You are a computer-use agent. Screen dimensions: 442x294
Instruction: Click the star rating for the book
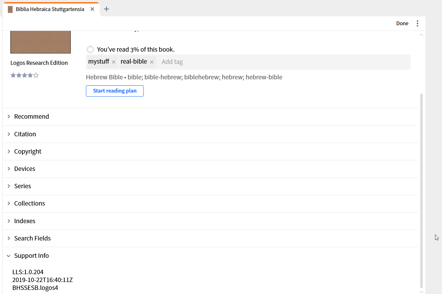point(25,75)
